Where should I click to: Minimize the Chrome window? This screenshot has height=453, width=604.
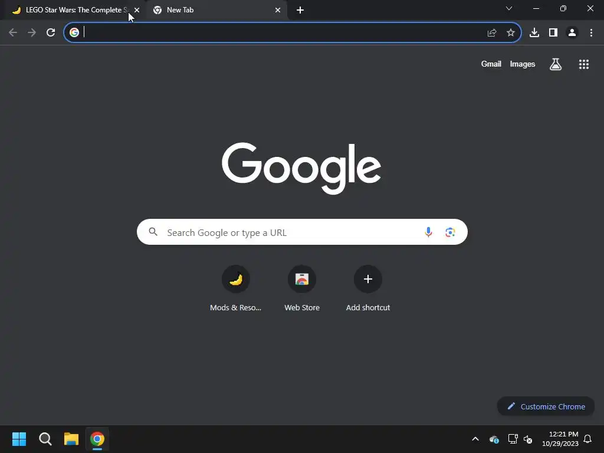[x=536, y=8]
